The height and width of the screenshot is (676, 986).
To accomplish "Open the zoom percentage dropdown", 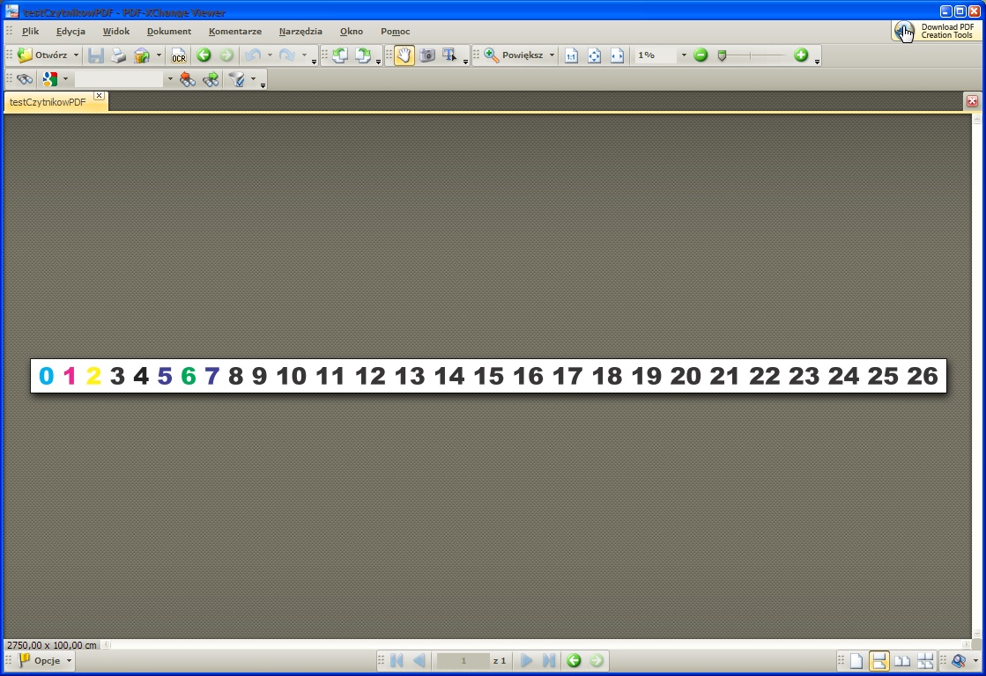I will (683, 55).
